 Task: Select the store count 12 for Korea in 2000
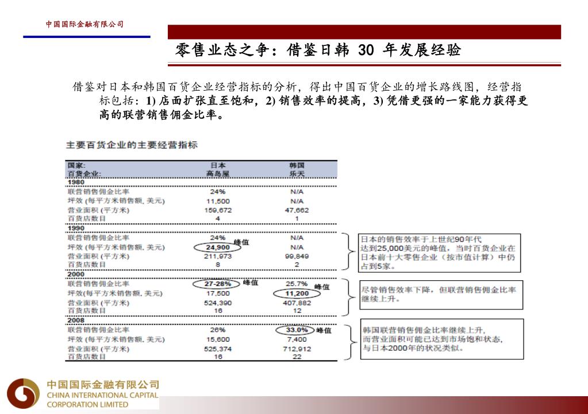click(x=297, y=311)
